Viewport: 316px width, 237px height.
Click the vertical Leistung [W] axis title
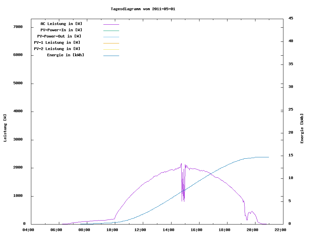pyautogui.click(x=5, y=128)
